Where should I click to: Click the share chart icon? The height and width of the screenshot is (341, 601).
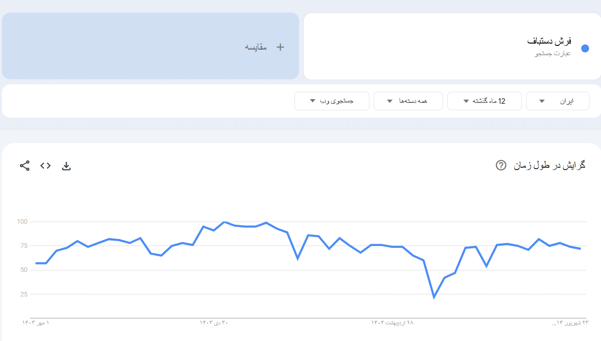click(25, 165)
